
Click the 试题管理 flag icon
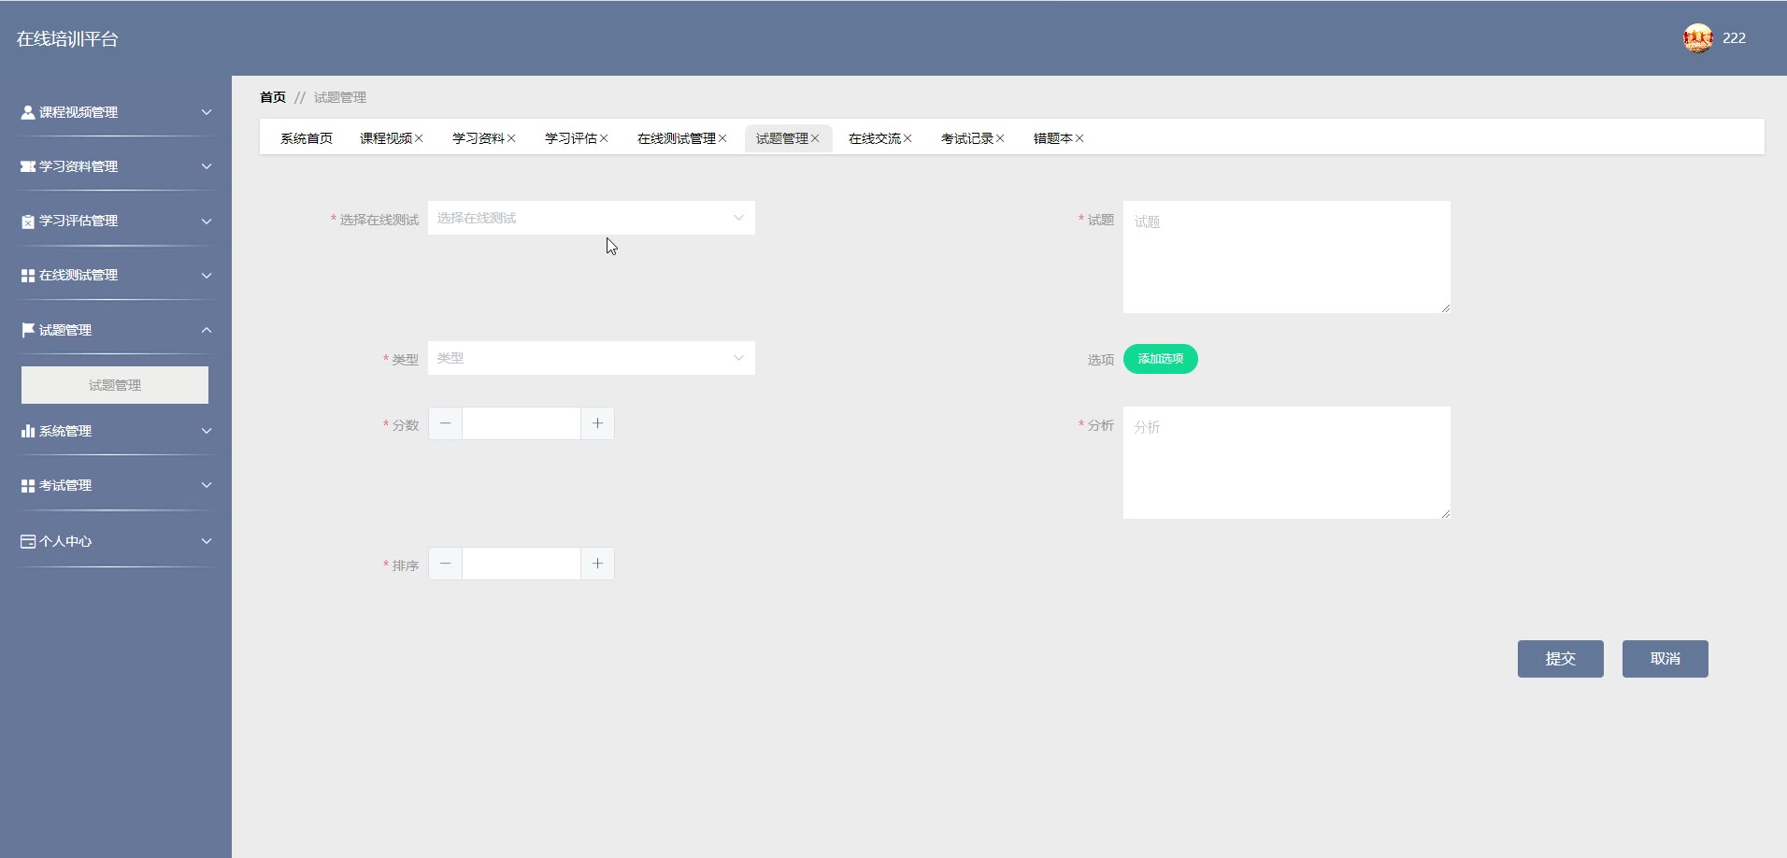28,330
